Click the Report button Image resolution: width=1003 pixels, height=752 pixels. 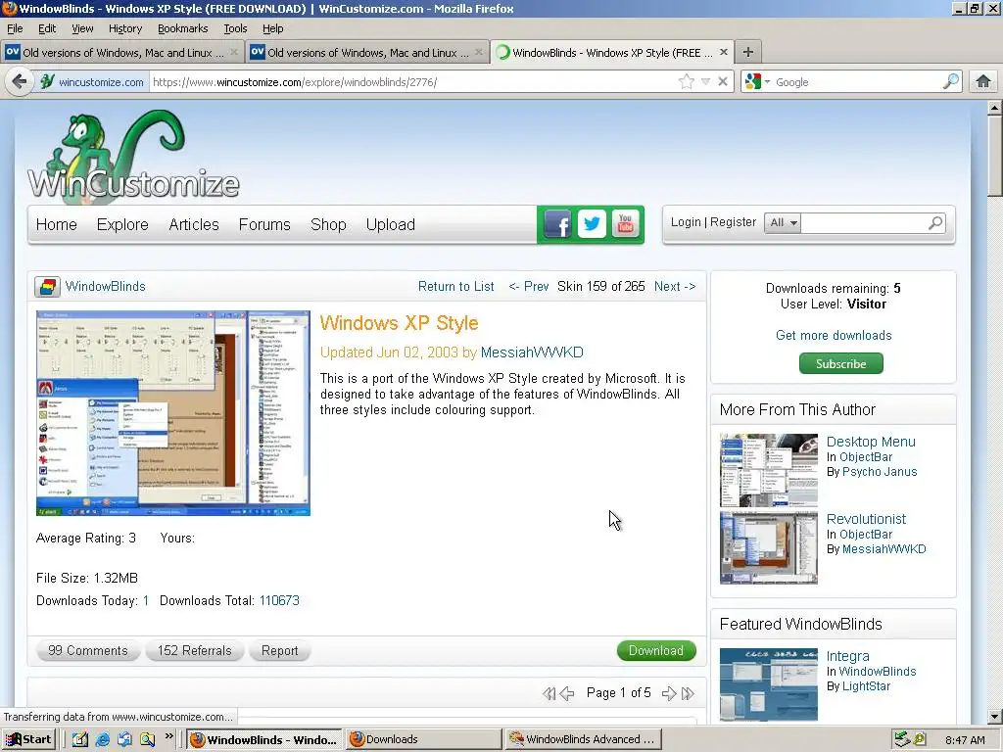coord(279,650)
